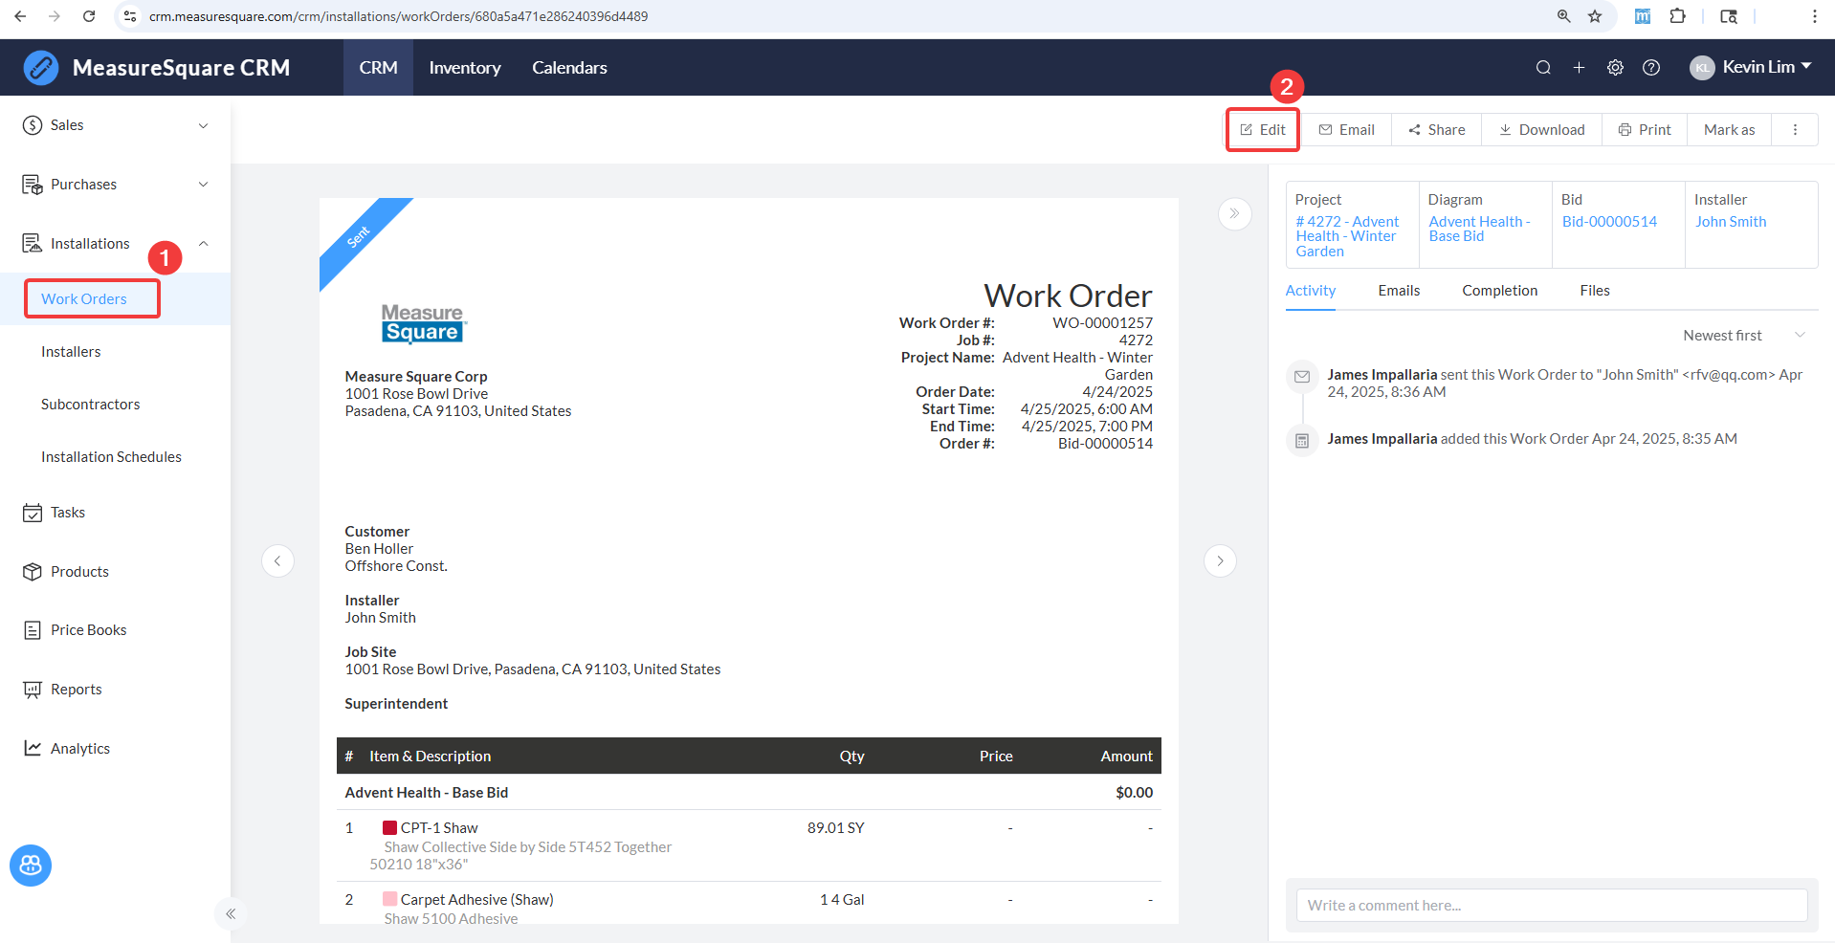
Task: Switch to the Files tab
Action: pyautogui.click(x=1595, y=291)
